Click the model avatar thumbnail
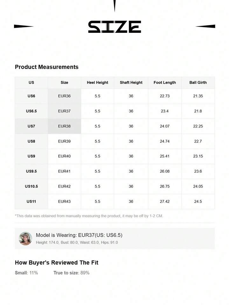Viewport: 229px width, 305px height. point(25,239)
